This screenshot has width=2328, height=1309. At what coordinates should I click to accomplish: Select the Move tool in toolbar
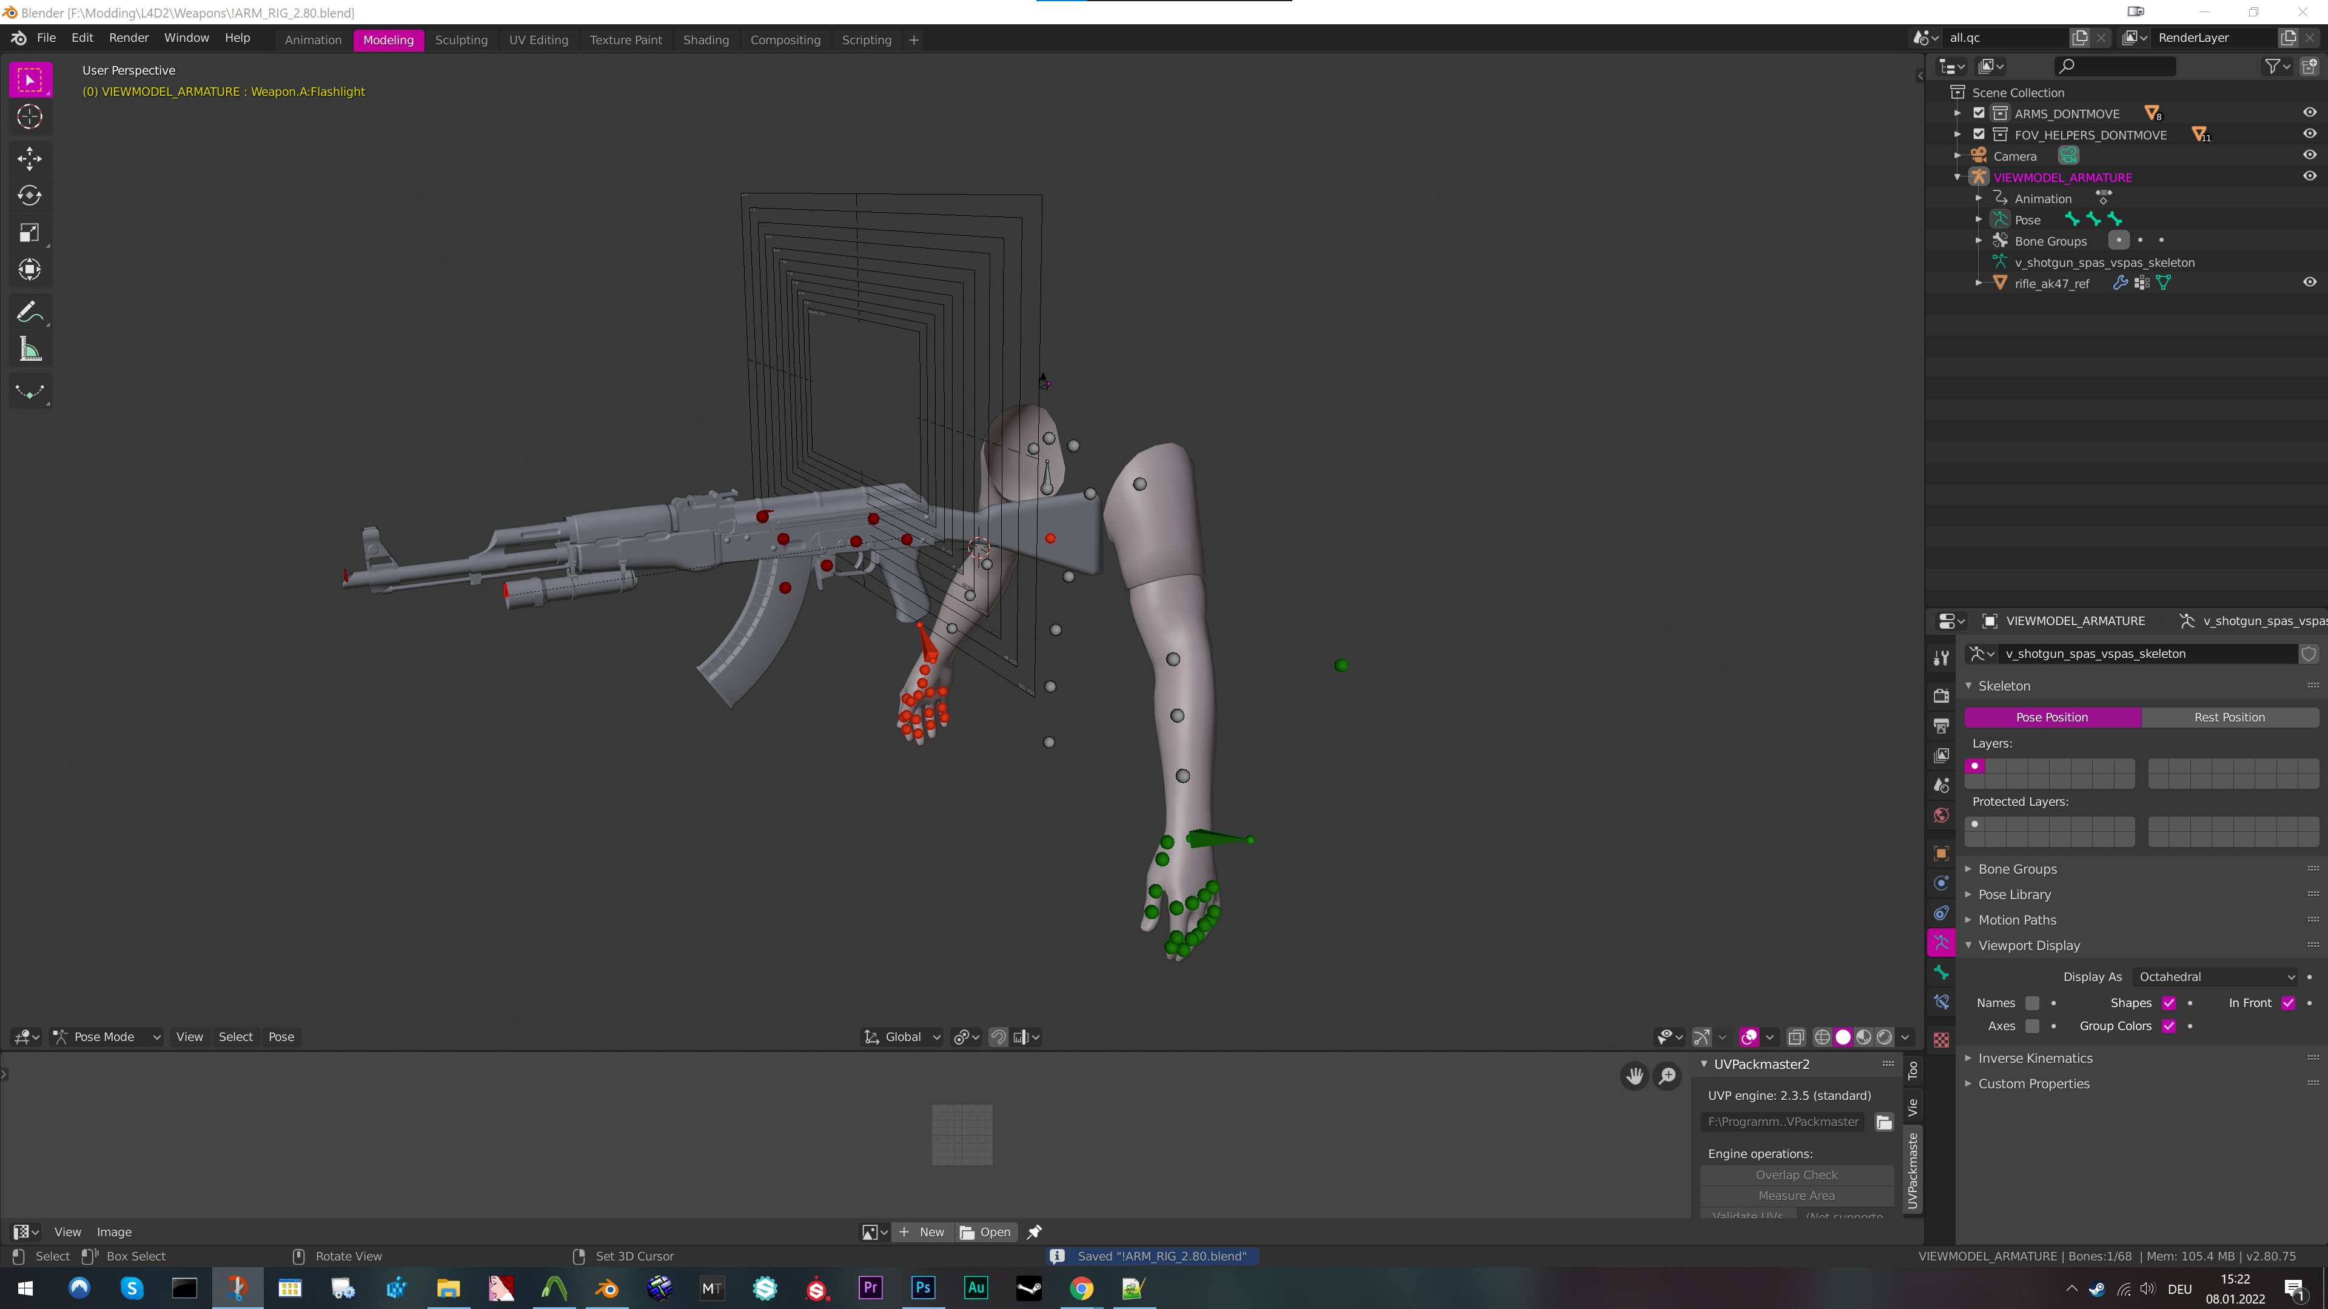(x=30, y=159)
